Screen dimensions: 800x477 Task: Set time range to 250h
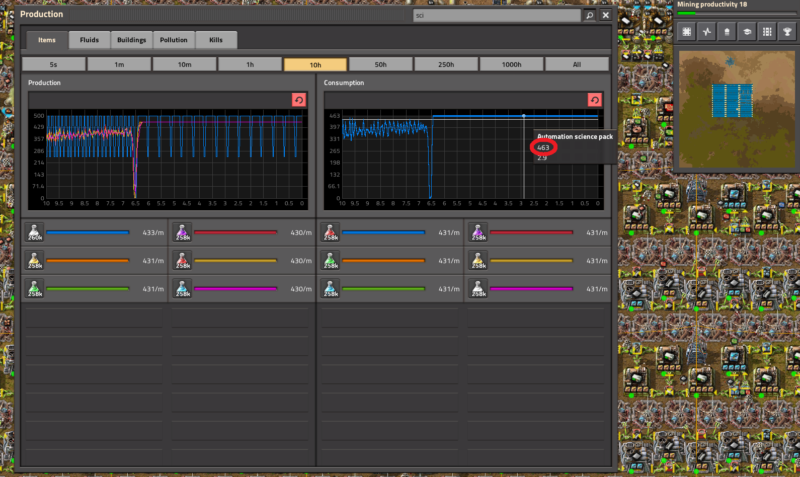point(446,64)
